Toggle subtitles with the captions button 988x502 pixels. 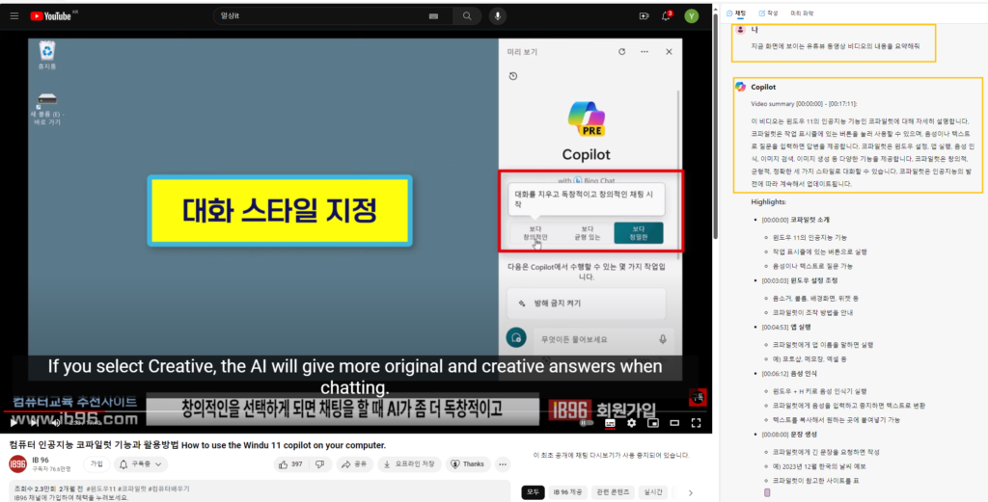(x=610, y=423)
